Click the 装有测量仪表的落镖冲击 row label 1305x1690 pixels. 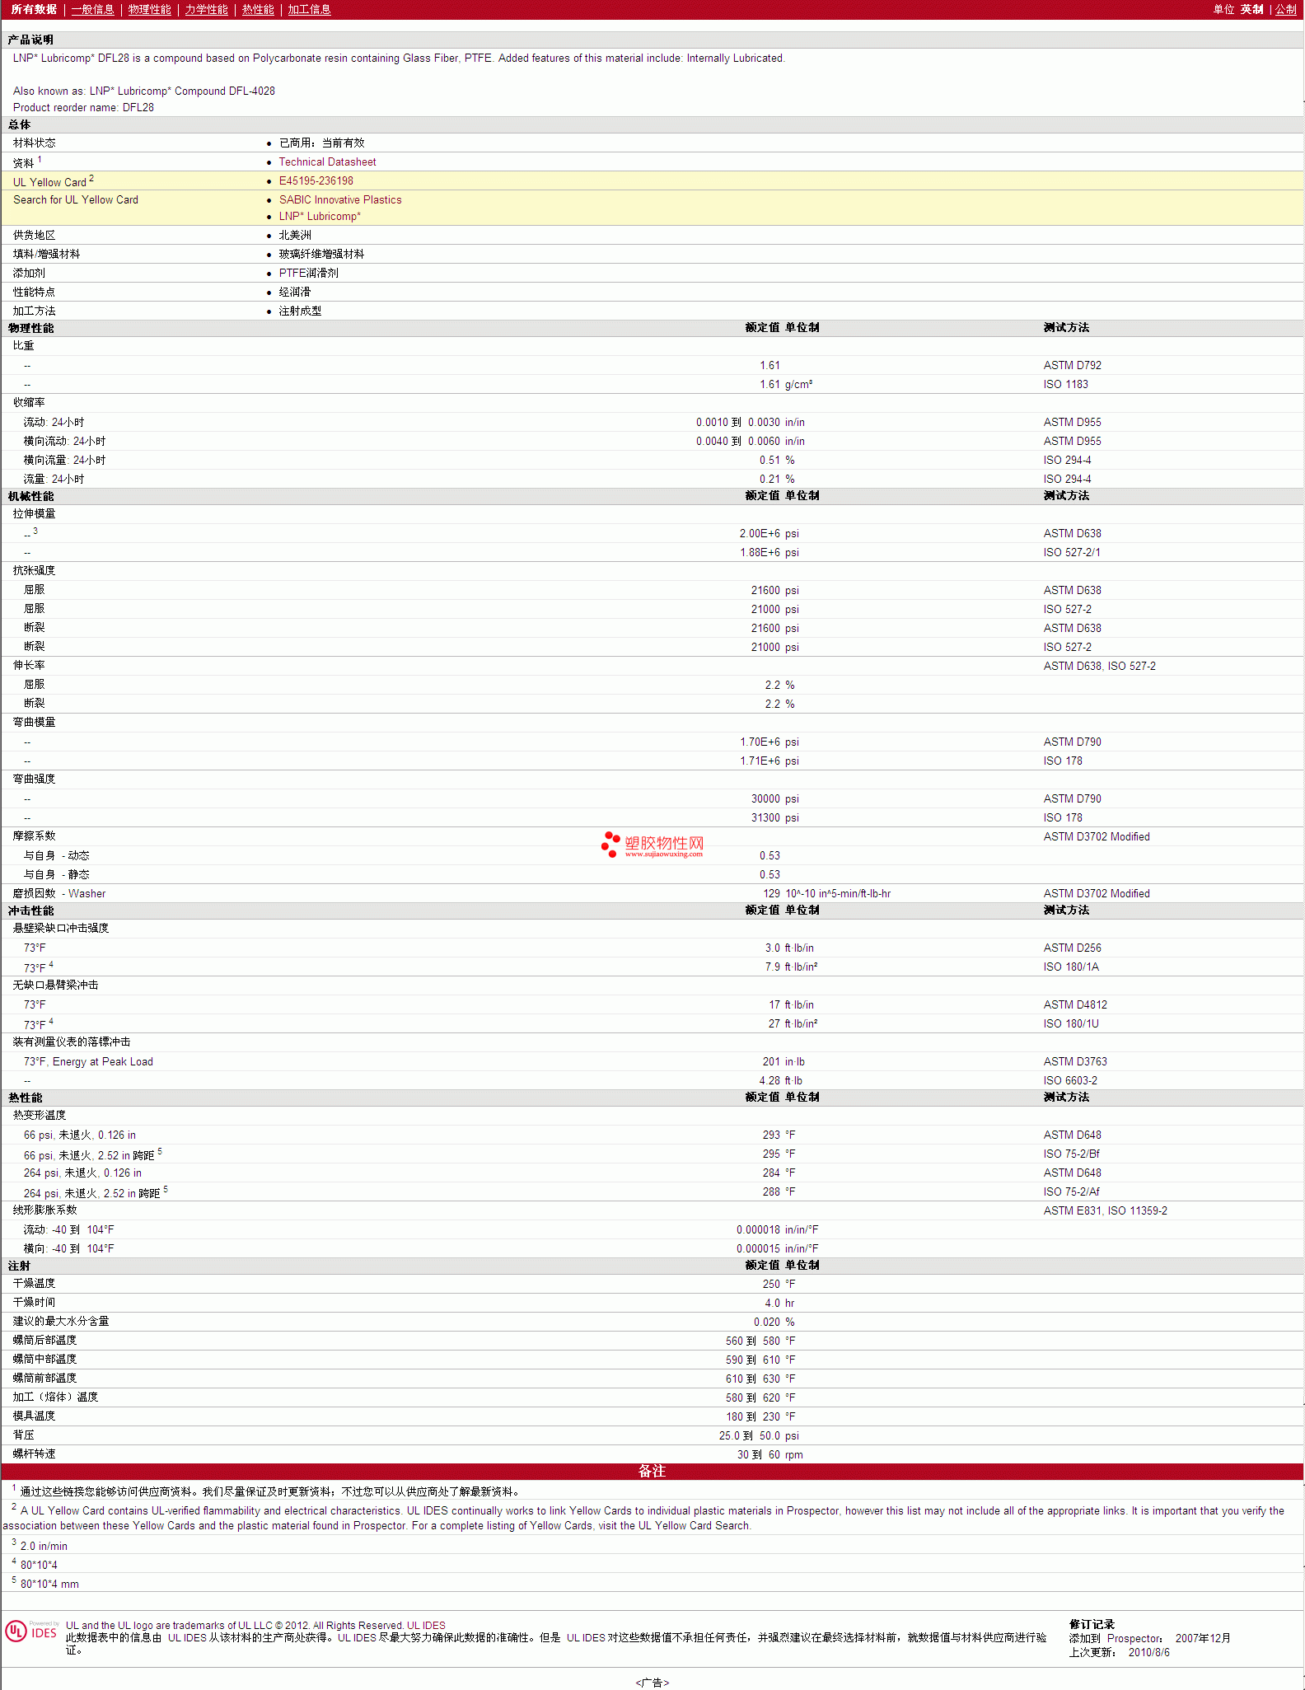[72, 1042]
